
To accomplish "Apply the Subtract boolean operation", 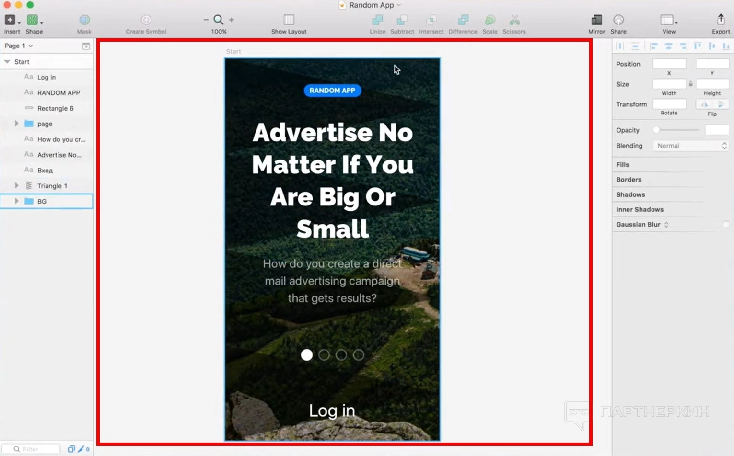I will click(x=402, y=20).
